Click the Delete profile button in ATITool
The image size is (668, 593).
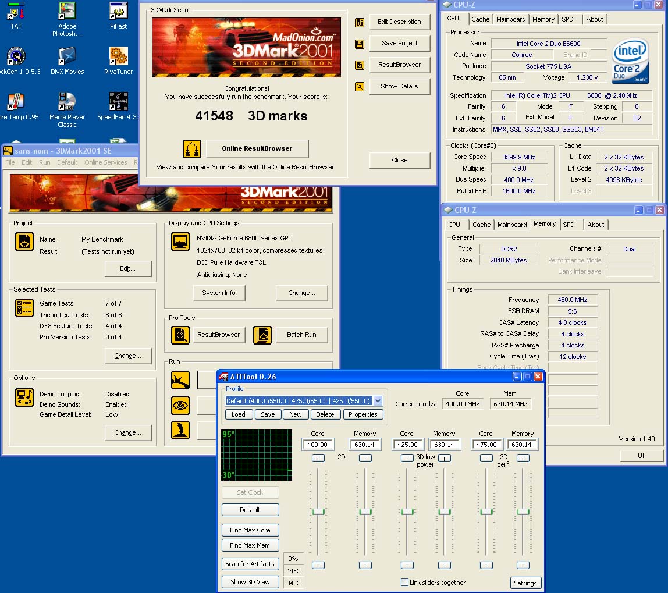click(x=325, y=414)
